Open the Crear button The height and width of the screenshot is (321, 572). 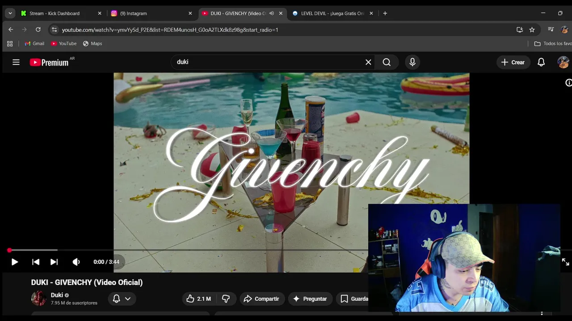[513, 62]
